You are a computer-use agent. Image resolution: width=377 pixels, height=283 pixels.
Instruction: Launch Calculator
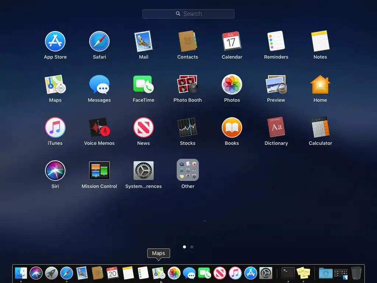pyautogui.click(x=320, y=127)
